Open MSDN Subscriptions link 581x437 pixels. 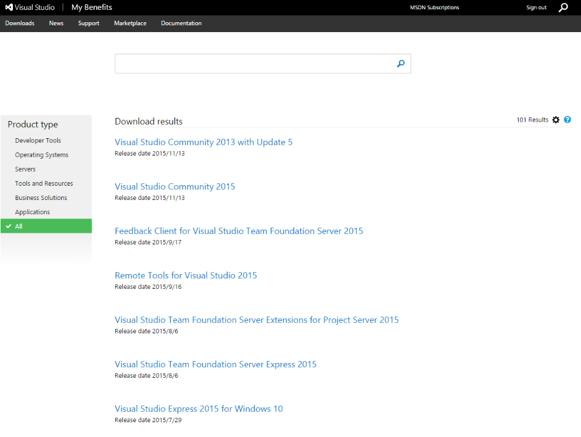click(434, 7)
